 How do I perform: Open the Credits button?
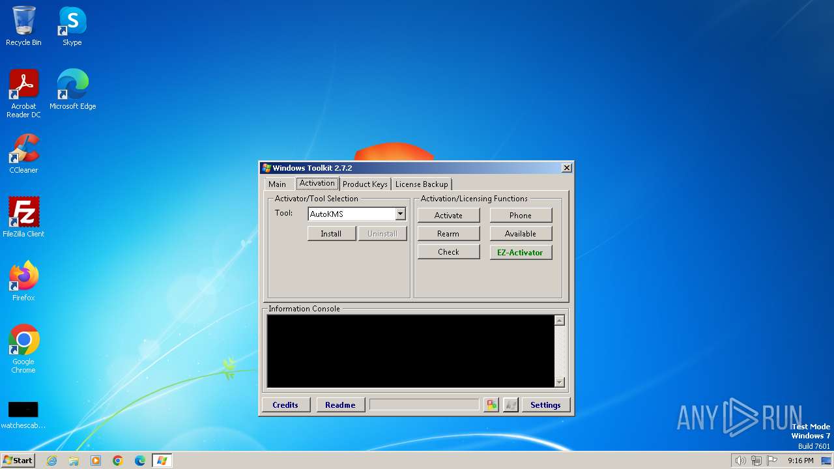(285, 405)
